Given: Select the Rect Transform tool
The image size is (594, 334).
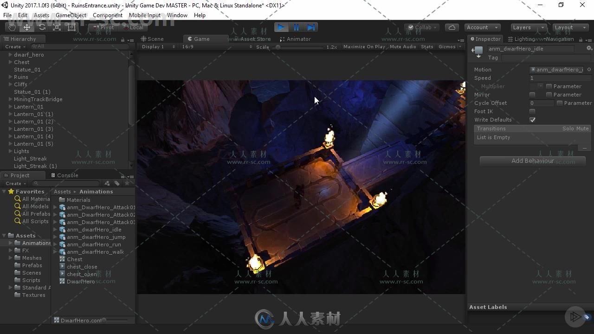Looking at the screenshot, I should pos(71,27).
